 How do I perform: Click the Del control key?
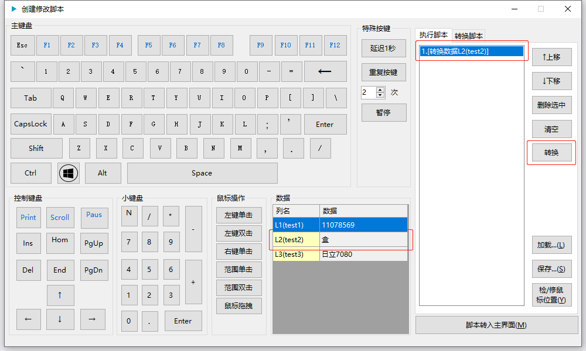(28, 270)
